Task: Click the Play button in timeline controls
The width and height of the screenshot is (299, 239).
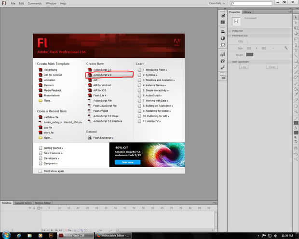Action: coord(52,230)
